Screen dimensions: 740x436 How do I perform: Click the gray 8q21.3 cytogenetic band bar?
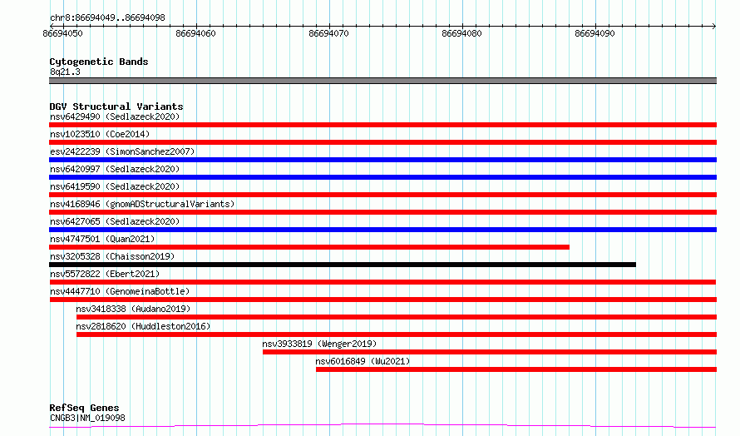point(382,81)
